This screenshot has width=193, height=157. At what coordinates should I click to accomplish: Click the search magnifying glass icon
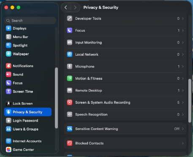[8, 21]
